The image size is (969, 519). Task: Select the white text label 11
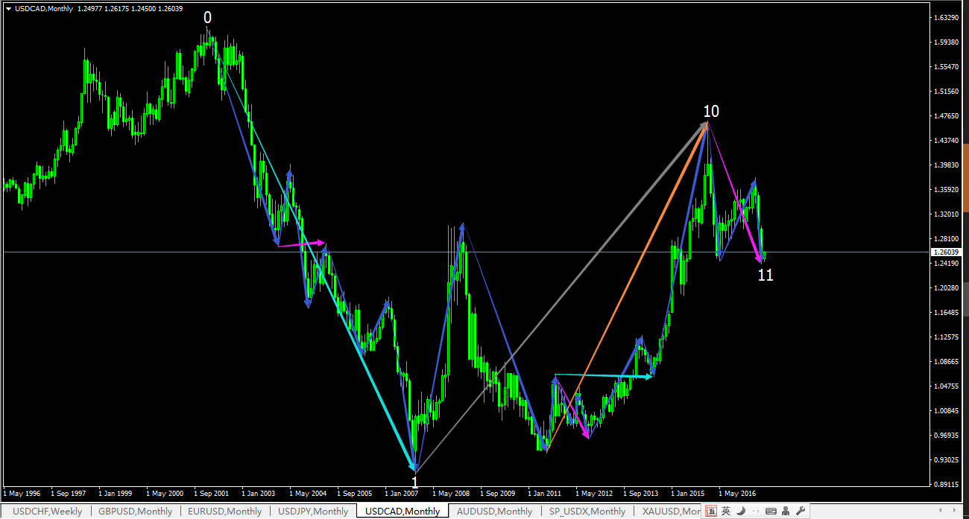pos(766,275)
